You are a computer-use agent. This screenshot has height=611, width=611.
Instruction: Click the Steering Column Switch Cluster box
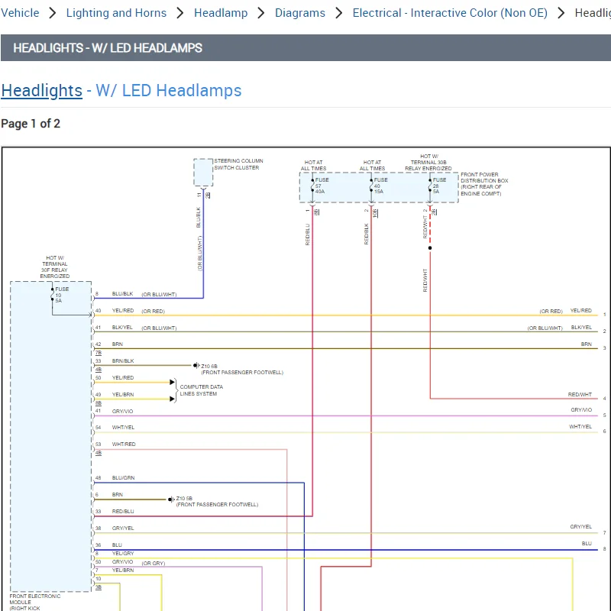(203, 173)
